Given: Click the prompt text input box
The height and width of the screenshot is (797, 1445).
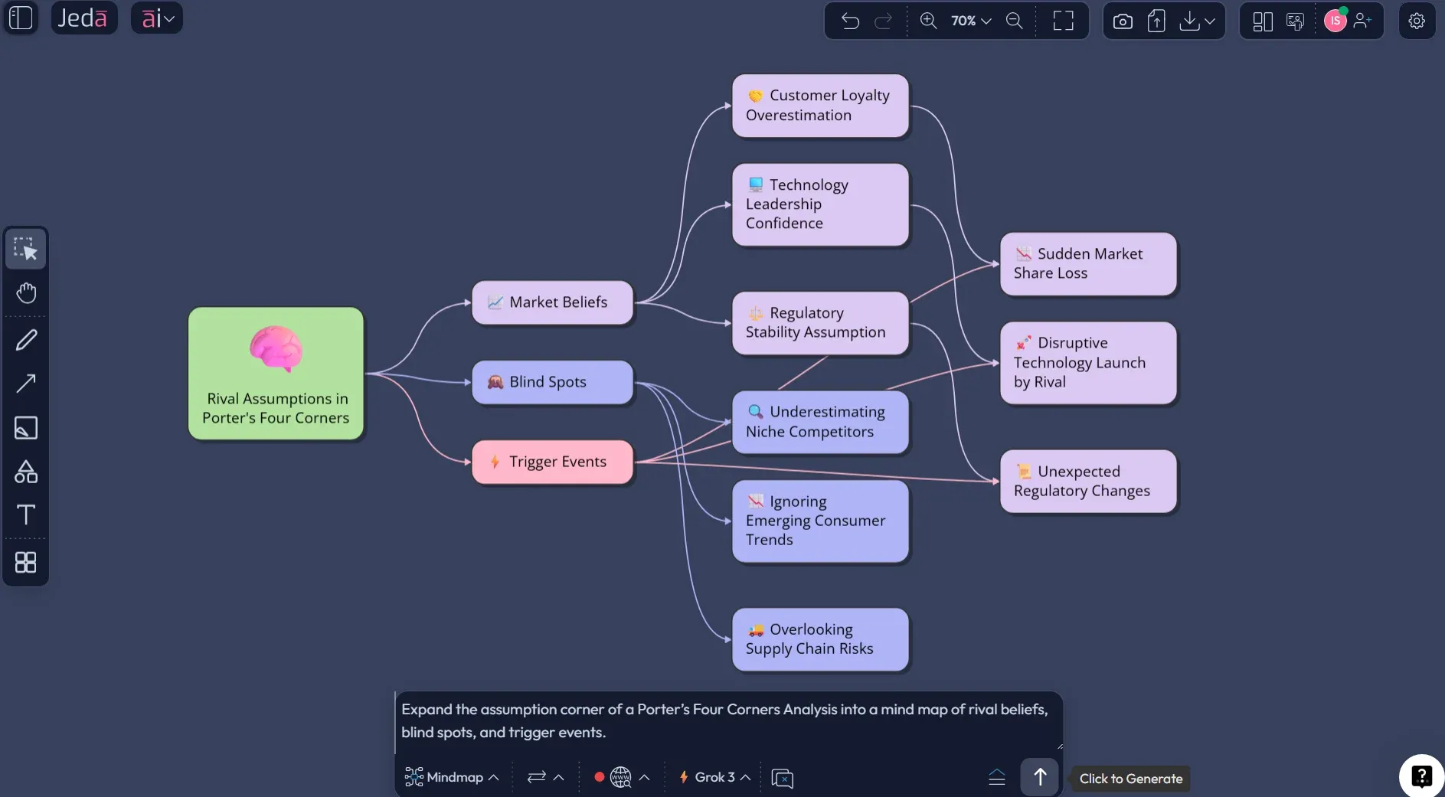Looking at the screenshot, I should pyautogui.click(x=727, y=721).
